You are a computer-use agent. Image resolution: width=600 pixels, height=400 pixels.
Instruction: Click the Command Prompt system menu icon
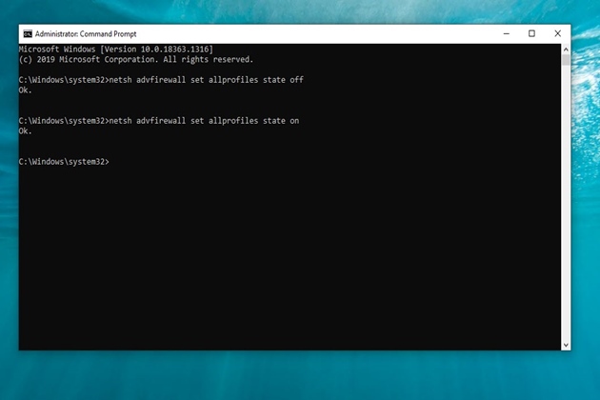(x=28, y=34)
